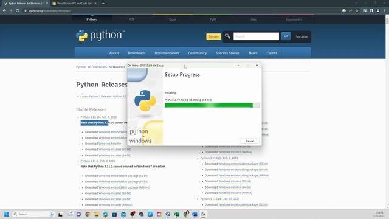Image resolution: width=389 pixels, height=219 pixels.
Task: Open Community in the blue main menu
Action: (x=197, y=53)
